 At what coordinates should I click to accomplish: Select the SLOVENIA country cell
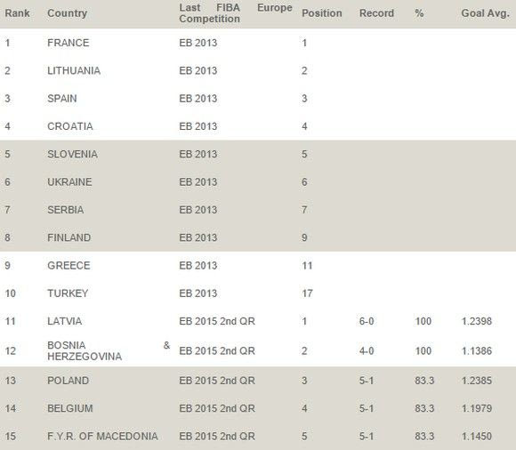pos(72,154)
